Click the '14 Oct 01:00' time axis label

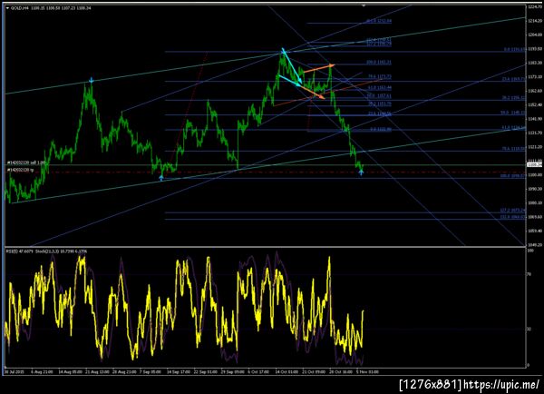pyautogui.click(x=287, y=372)
